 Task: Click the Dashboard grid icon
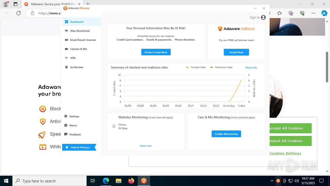pos(67,22)
